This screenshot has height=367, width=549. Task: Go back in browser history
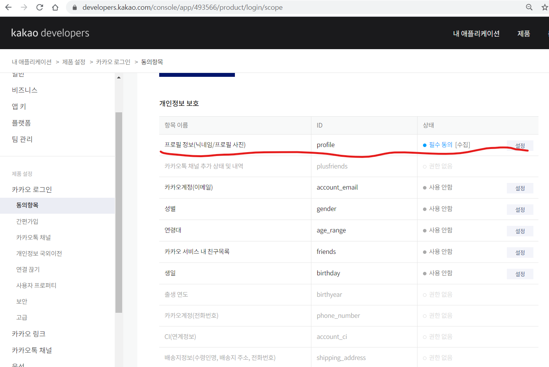click(x=8, y=7)
